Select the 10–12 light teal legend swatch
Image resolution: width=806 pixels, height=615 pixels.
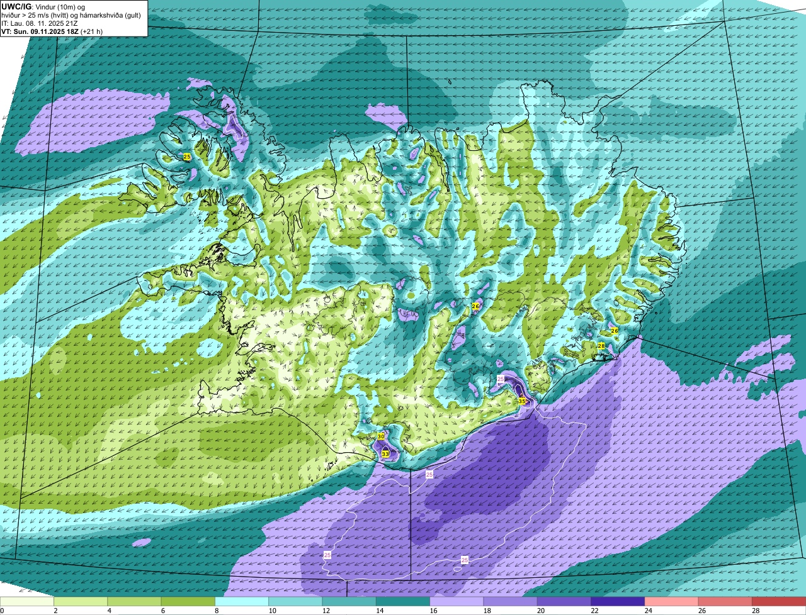coord(295,602)
